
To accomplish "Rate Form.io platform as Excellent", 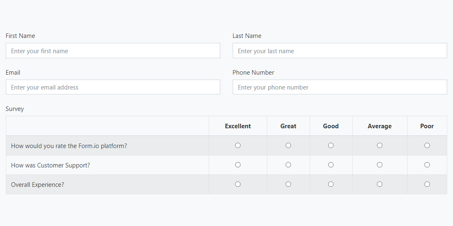I will [x=238, y=146].
